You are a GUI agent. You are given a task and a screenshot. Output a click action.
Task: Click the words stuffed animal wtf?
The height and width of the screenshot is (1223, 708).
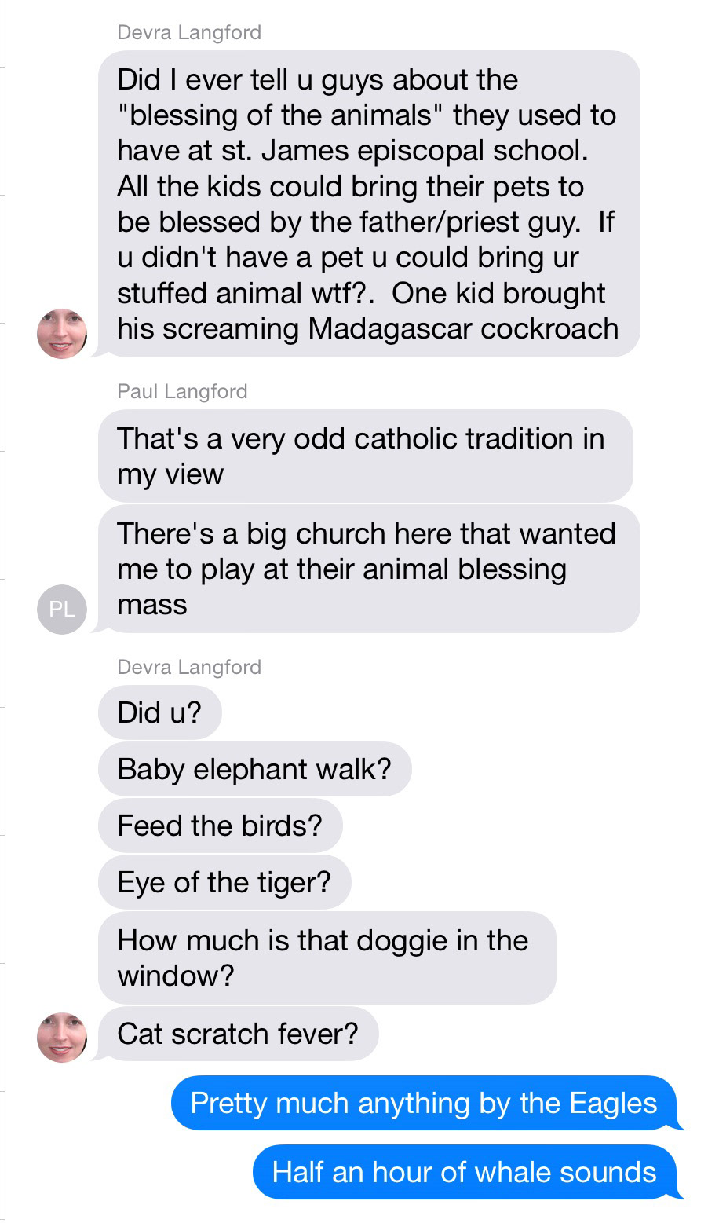click(232, 293)
